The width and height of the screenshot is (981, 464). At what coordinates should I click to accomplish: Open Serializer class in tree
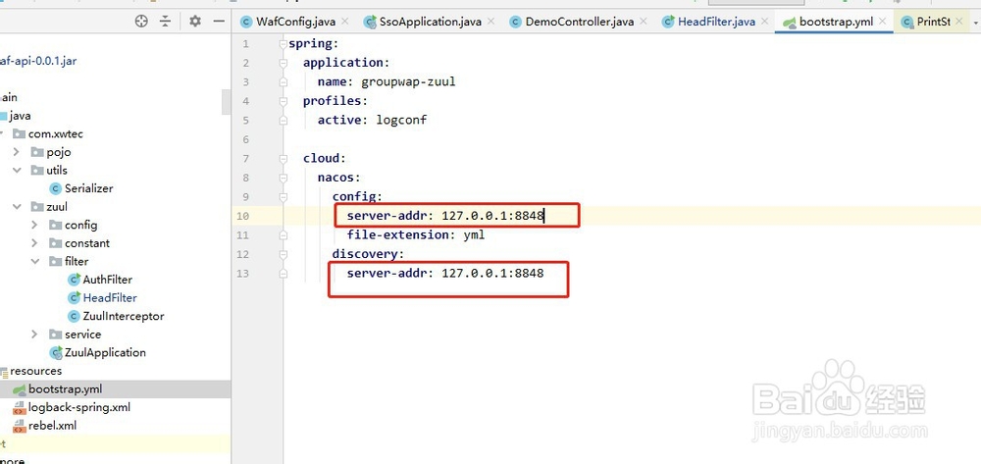point(89,188)
